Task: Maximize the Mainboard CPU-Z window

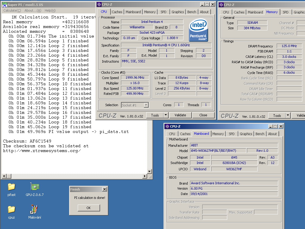Action: click(276, 126)
